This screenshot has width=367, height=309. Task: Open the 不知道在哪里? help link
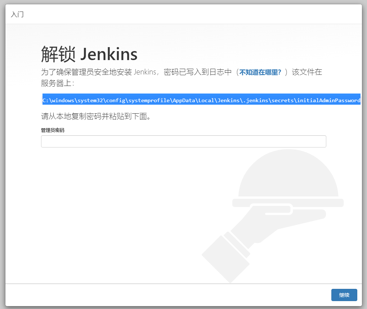point(260,72)
